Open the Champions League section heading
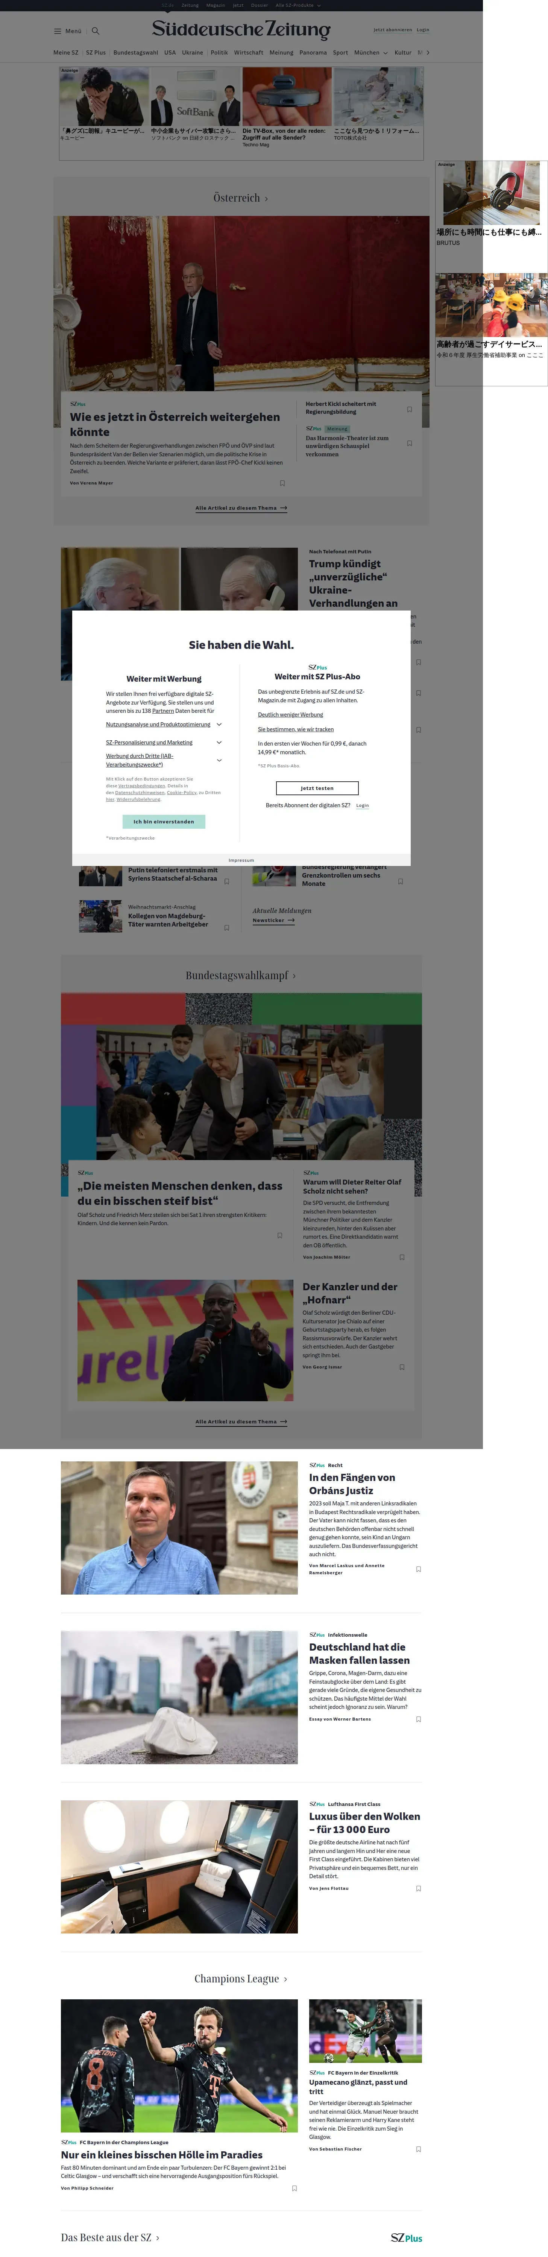This screenshot has height=2257, width=548. pyautogui.click(x=241, y=1978)
